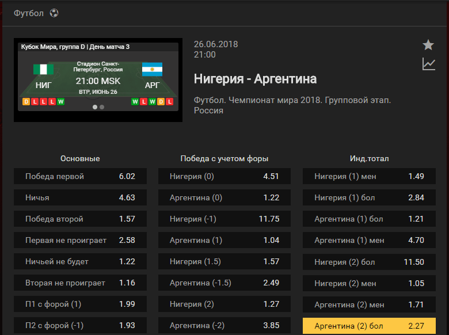Screen dimensions: 449x335
Task: Bet on Ничья at 4.63
Action: (80, 197)
